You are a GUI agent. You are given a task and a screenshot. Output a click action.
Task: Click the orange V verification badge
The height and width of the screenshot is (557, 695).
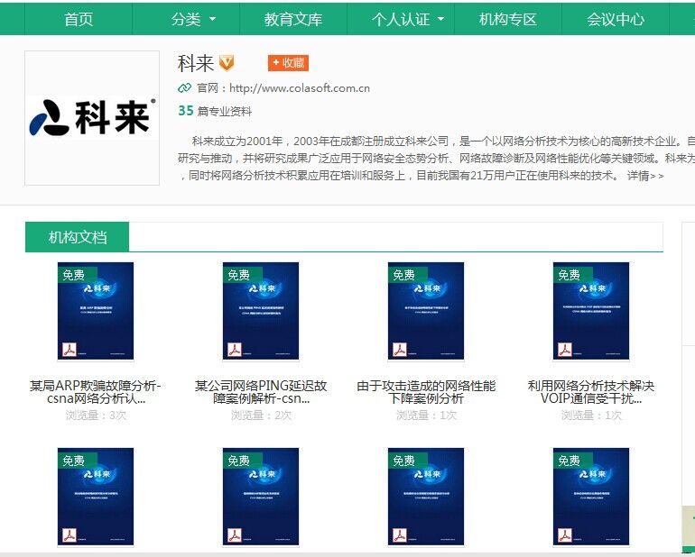coord(227,63)
